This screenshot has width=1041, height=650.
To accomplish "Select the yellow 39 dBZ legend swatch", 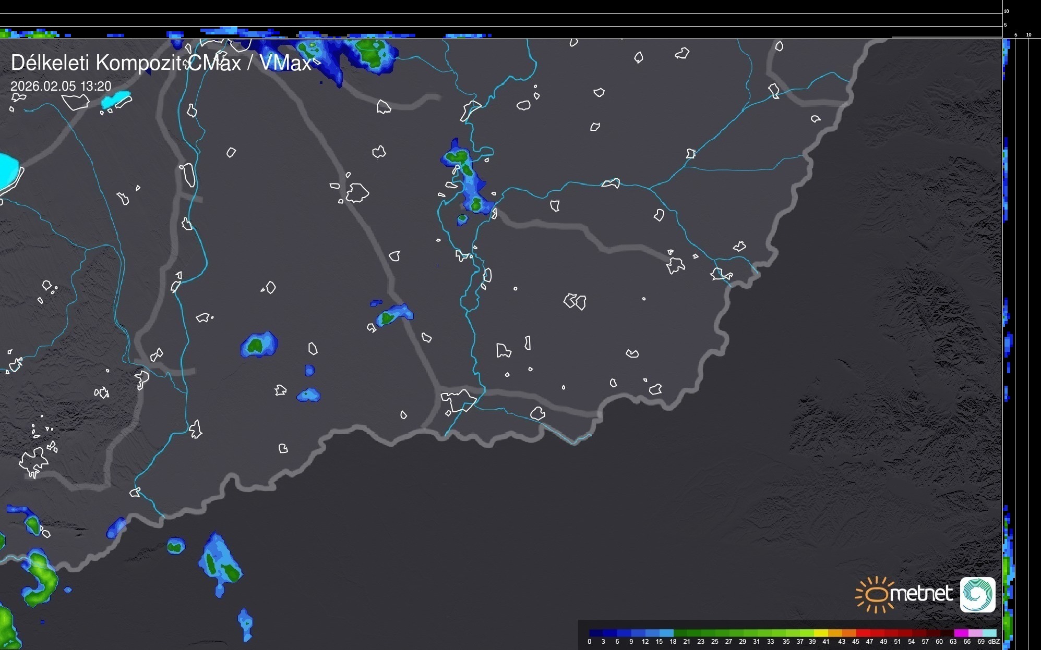I will [820, 633].
